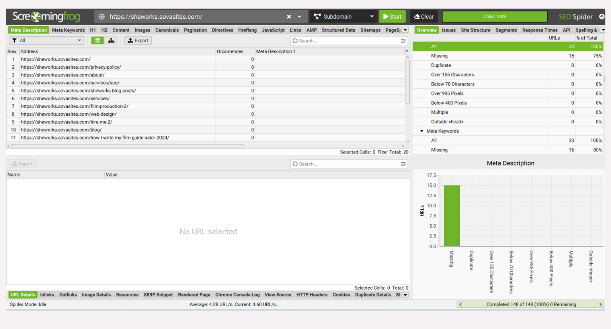Click the Meta Description 1 column header

point(330,51)
